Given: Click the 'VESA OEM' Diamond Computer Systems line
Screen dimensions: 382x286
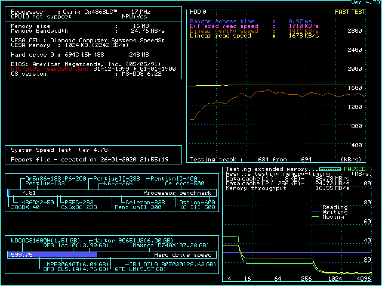Looking at the screenshot, I should tap(88, 41).
